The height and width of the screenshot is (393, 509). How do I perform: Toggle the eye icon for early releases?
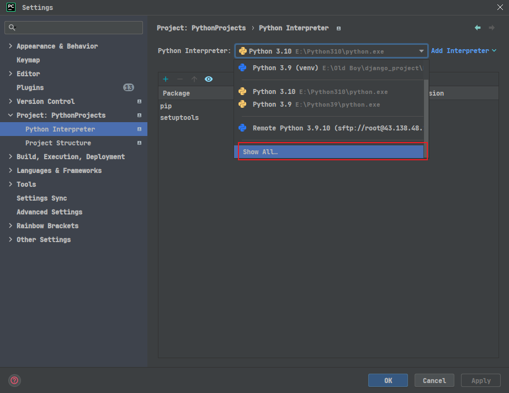[209, 79]
